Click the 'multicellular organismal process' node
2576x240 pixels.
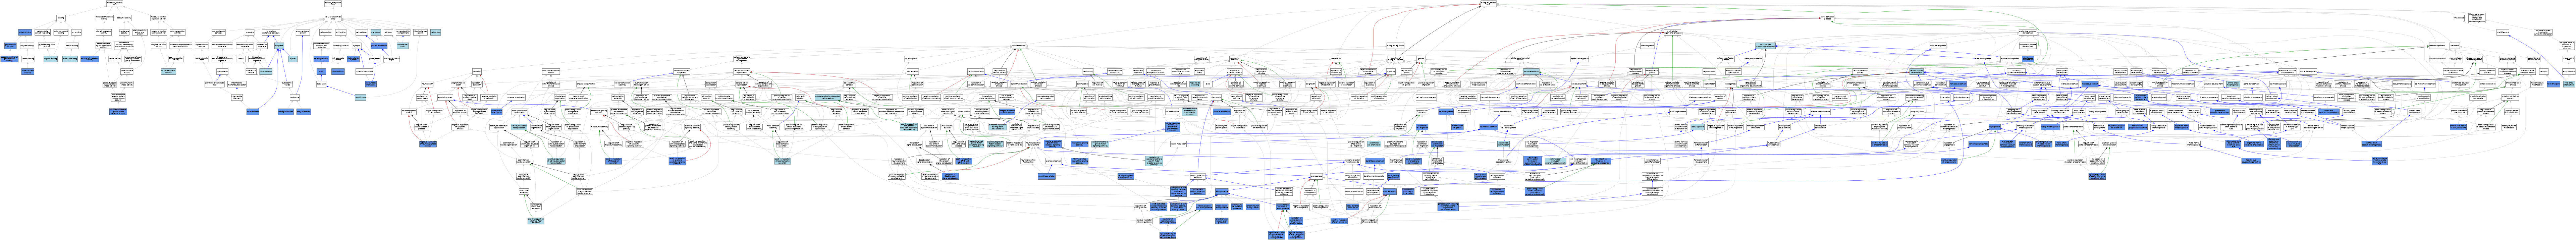pyautogui.click(x=1673, y=32)
